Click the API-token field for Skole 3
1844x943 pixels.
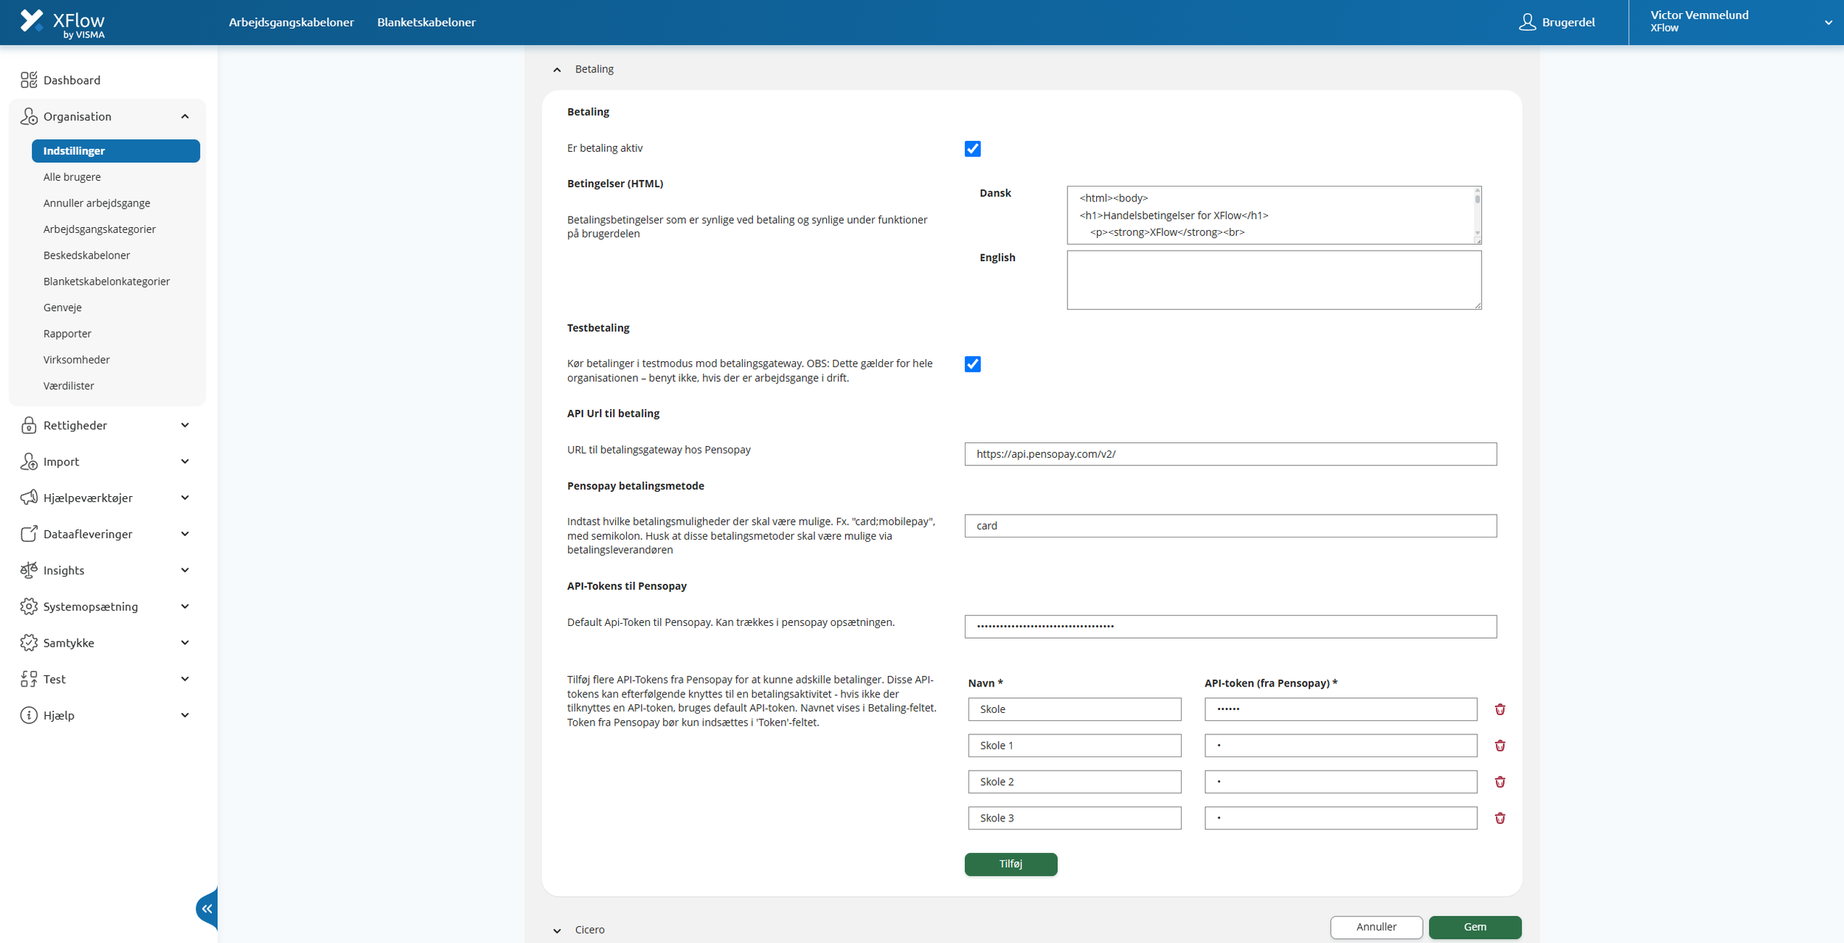coord(1340,818)
